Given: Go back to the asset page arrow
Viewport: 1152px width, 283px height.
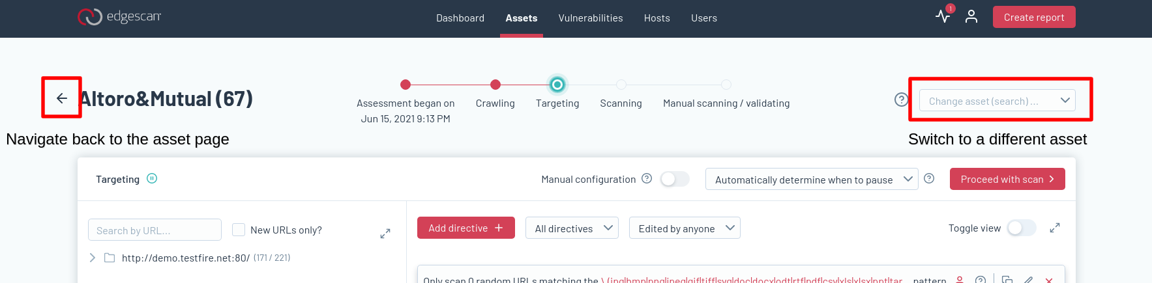Looking at the screenshot, I should pos(62,98).
